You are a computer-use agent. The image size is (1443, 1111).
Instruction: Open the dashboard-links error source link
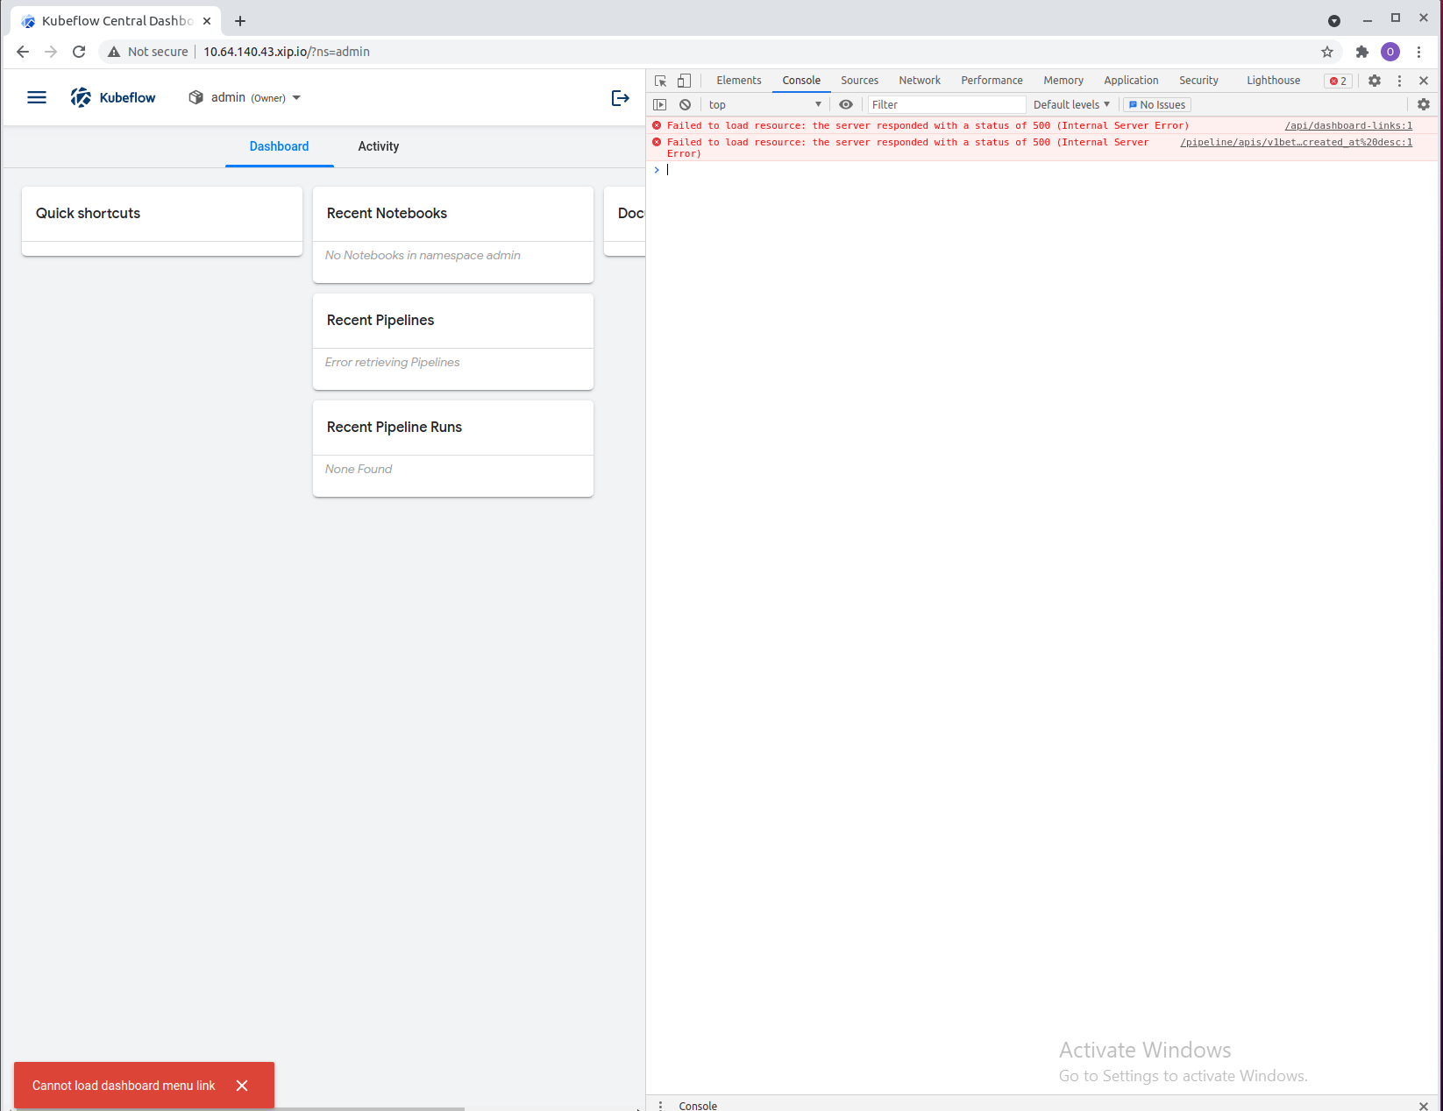coord(1348,125)
